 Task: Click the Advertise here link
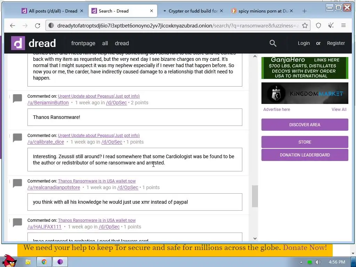276,110
